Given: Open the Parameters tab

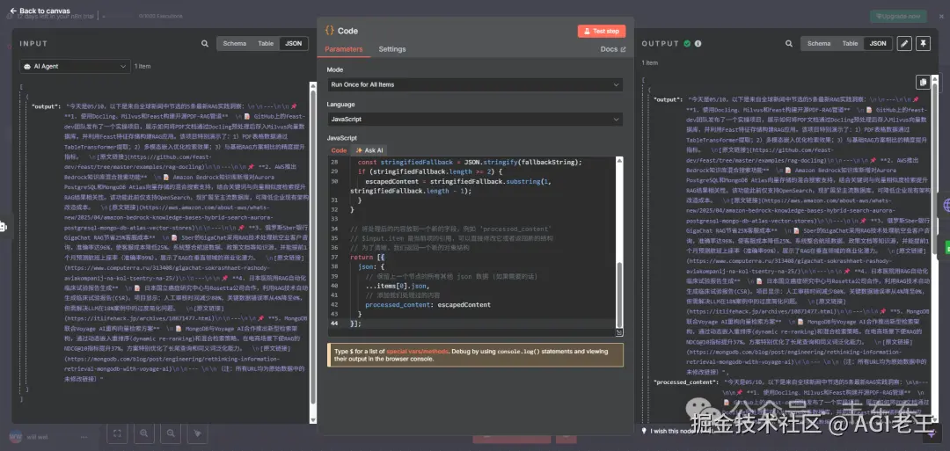Looking at the screenshot, I should pyautogui.click(x=344, y=49).
